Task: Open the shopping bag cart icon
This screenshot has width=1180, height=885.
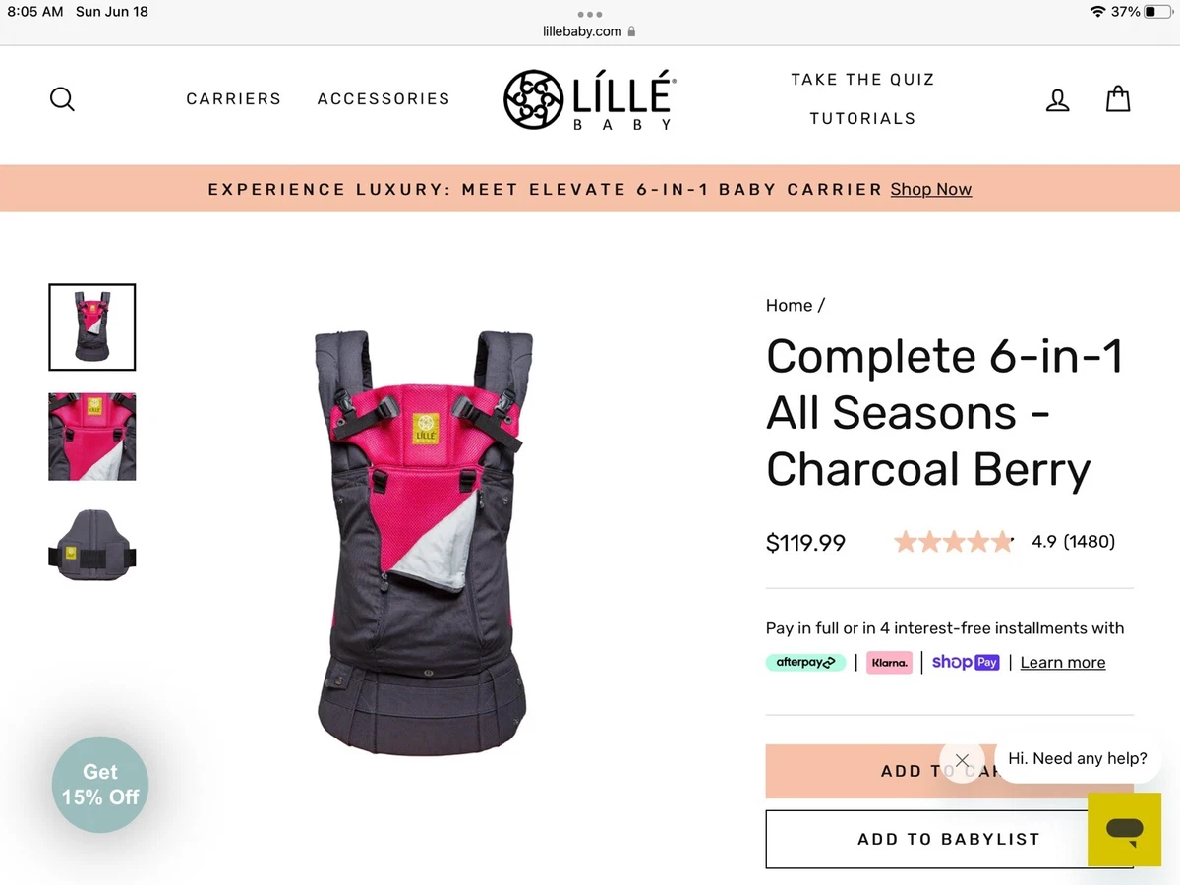Action: (x=1118, y=98)
